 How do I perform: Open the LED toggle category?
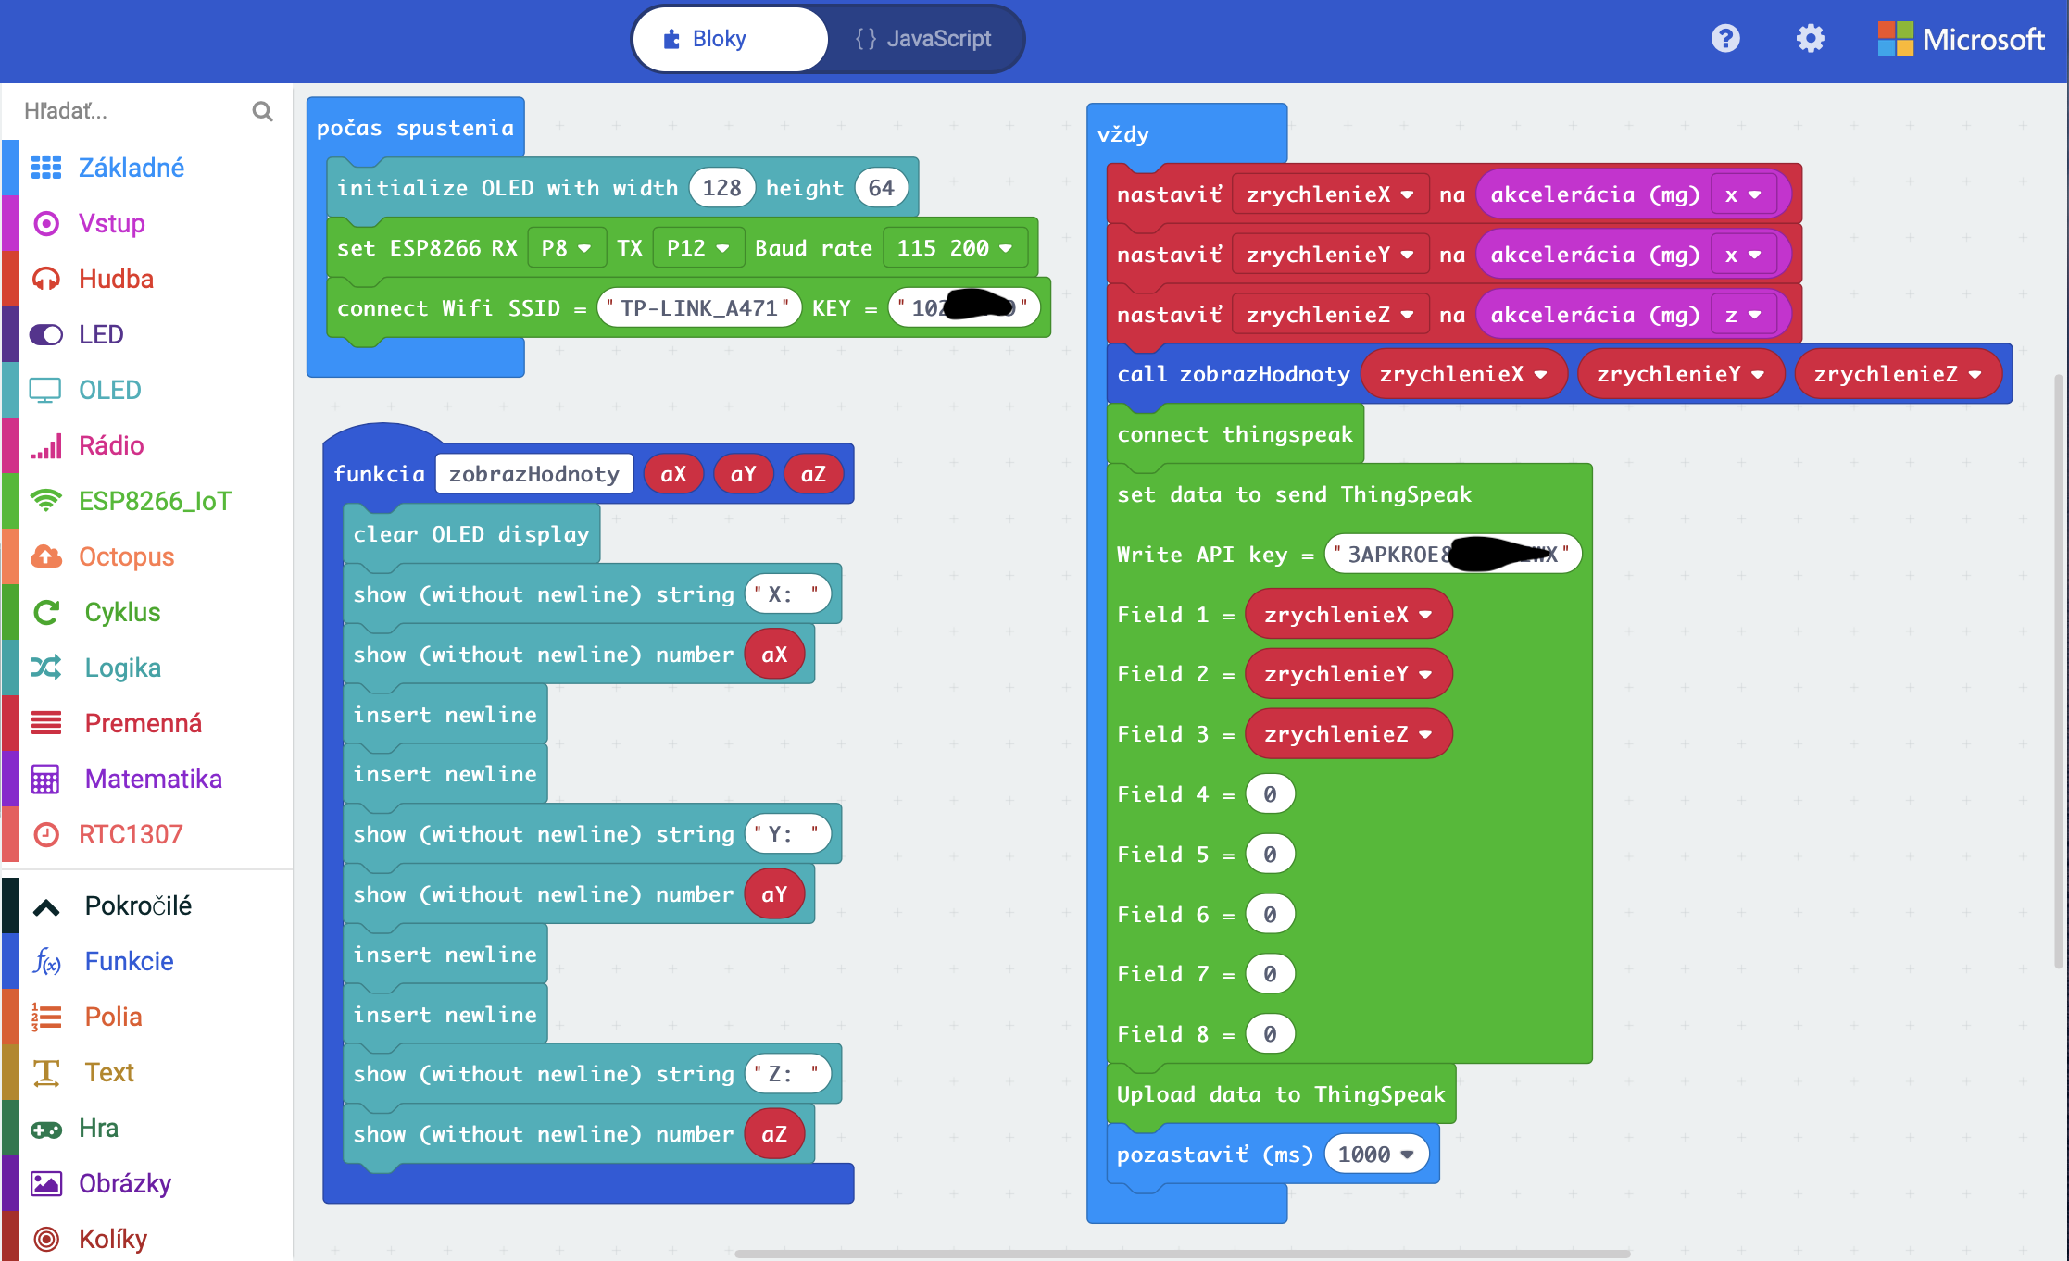click(x=100, y=334)
